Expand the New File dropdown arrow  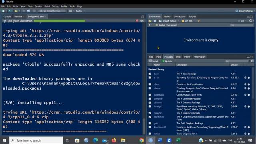[6, 11]
